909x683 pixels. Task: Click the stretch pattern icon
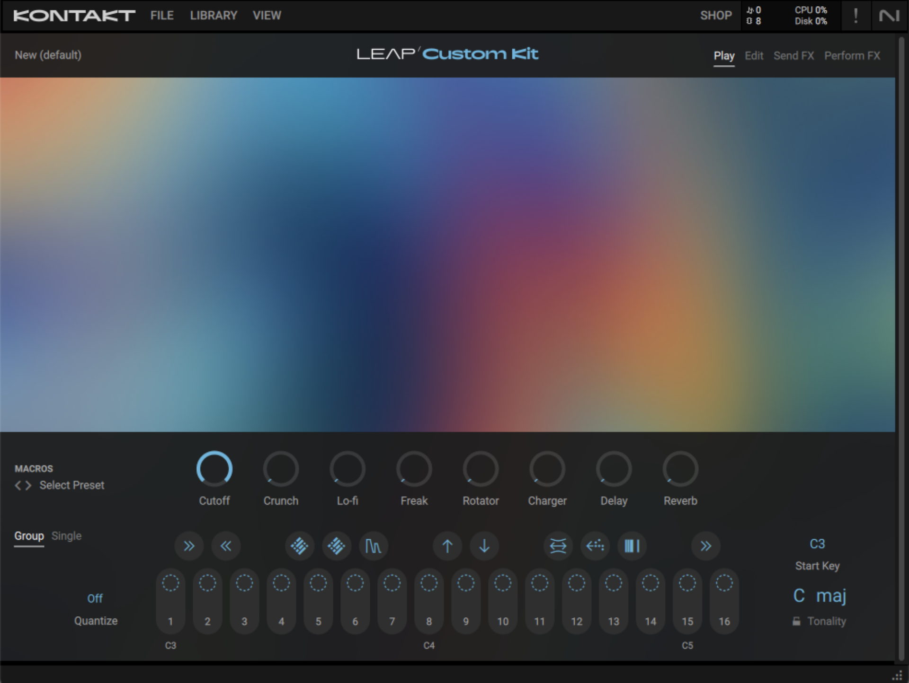click(558, 546)
